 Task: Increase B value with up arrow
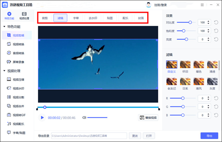click(208, 114)
